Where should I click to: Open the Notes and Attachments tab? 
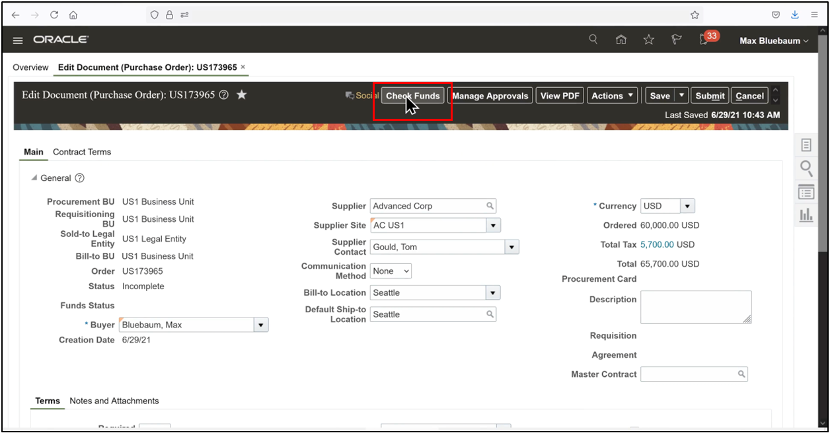(114, 401)
